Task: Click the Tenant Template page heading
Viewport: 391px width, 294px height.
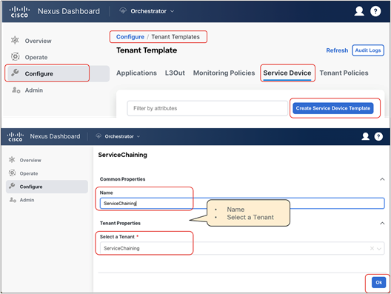Action: (x=147, y=50)
